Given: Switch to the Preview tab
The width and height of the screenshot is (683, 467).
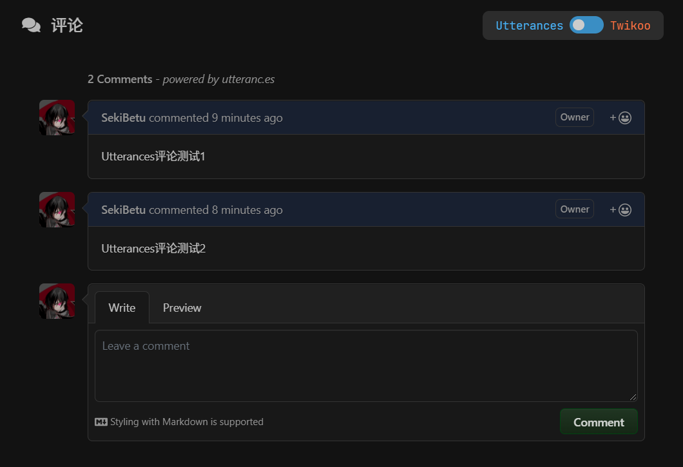Looking at the screenshot, I should pyautogui.click(x=182, y=307).
